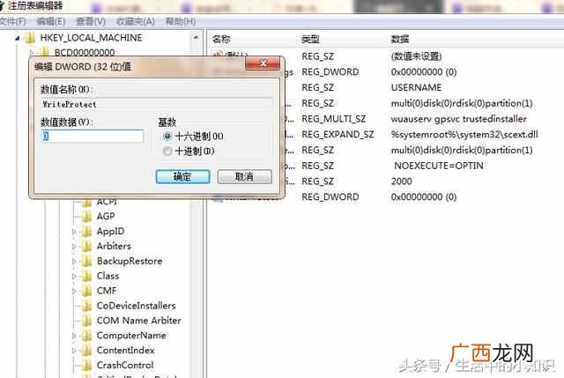Select the %systemroot%\system32\scext.dll value
The height and width of the screenshot is (378, 564).
pos(464,135)
